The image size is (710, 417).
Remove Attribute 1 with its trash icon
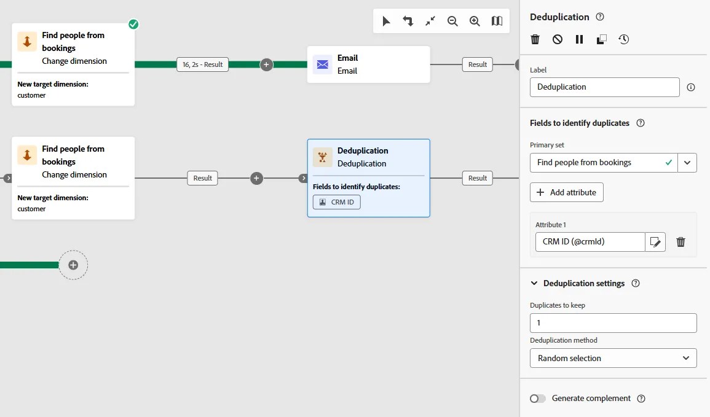[680, 242]
